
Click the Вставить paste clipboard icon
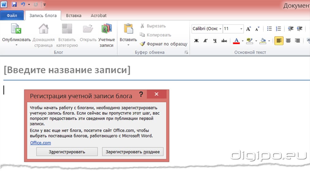click(x=128, y=29)
